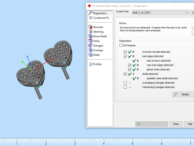Viewport: 194px width, 146px height.
Task: Enable overlapping triangles detected checkbox
Action: (125, 83)
